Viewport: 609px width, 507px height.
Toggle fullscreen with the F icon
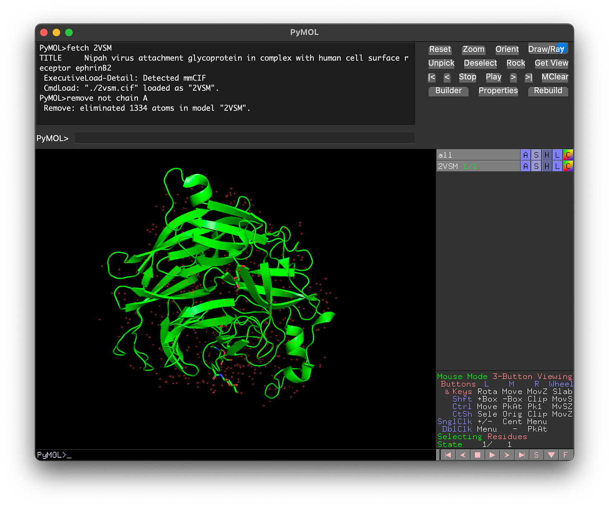pyautogui.click(x=565, y=455)
